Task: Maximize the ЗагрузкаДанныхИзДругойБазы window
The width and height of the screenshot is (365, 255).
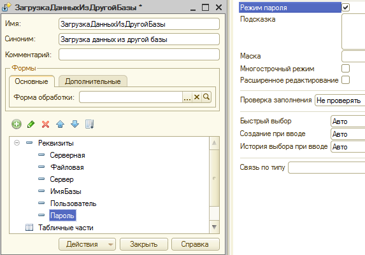Action: (205, 8)
